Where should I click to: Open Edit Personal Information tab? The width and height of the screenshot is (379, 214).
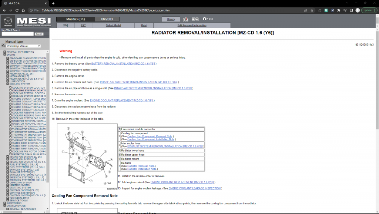coord(192,25)
